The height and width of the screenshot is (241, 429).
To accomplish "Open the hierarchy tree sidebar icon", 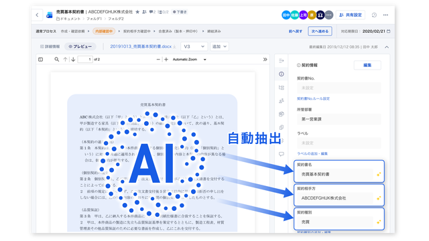I will point(282,88).
